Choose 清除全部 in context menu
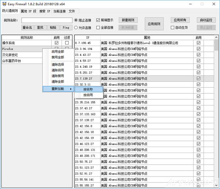 click(x=58, y=81)
